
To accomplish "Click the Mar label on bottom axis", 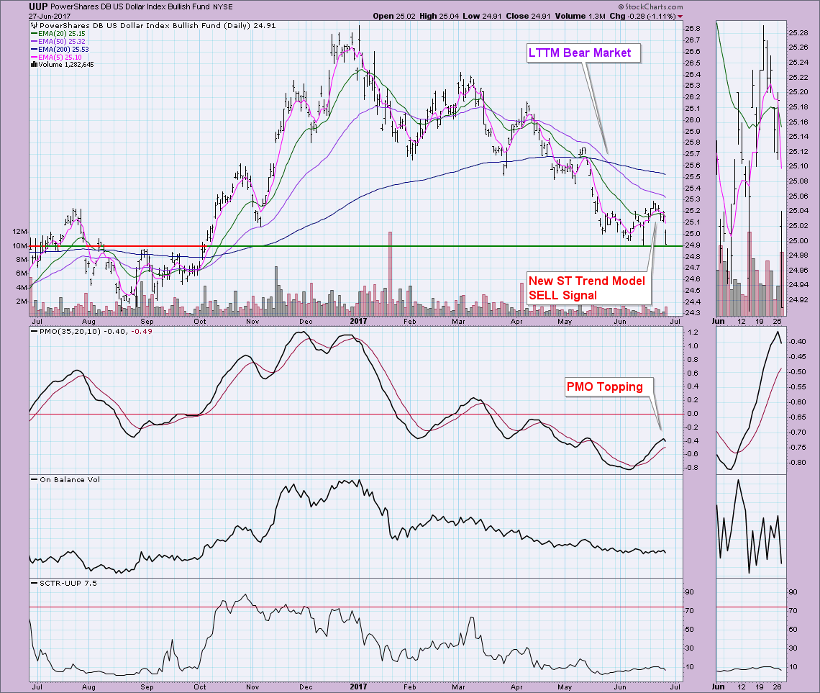I will [x=459, y=687].
